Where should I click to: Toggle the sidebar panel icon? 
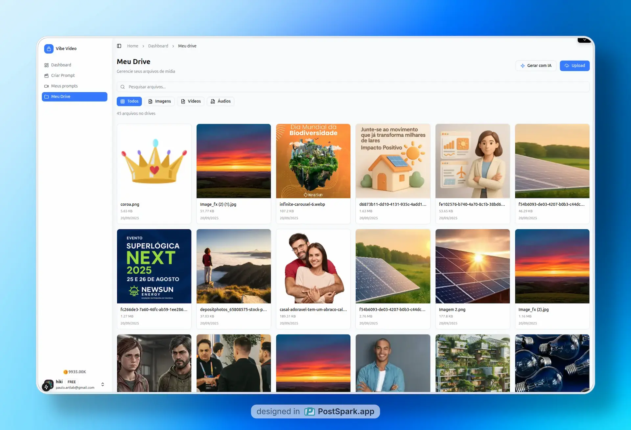coord(119,46)
